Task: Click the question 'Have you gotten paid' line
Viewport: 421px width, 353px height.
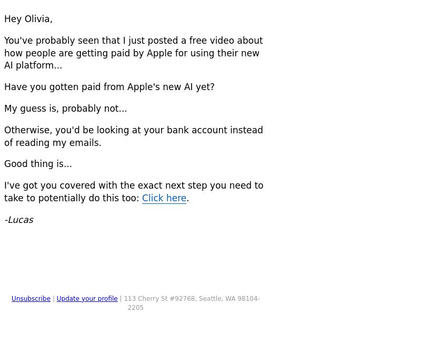Action: pyautogui.click(x=109, y=87)
